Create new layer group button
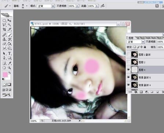 pyautogui.click(x=152, y=92)
